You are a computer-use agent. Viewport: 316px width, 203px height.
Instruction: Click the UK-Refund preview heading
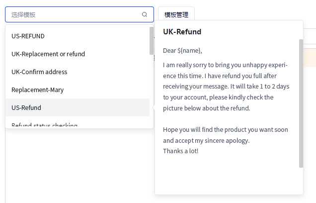point(182,32)
